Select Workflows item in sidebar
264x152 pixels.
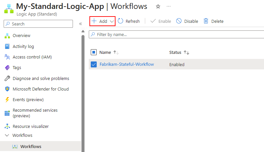[31, 146]
